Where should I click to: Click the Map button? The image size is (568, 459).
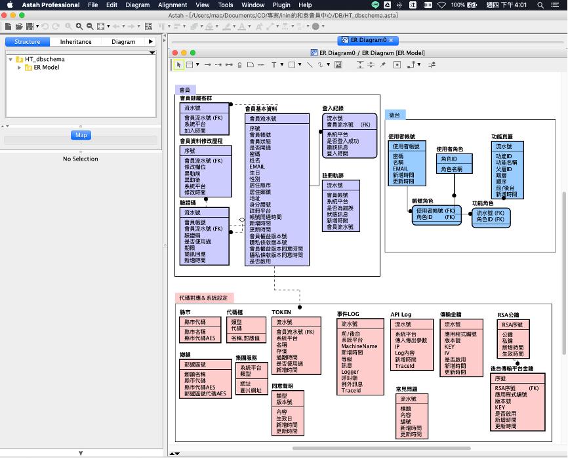pyautogui.click(x=81, y=135)
